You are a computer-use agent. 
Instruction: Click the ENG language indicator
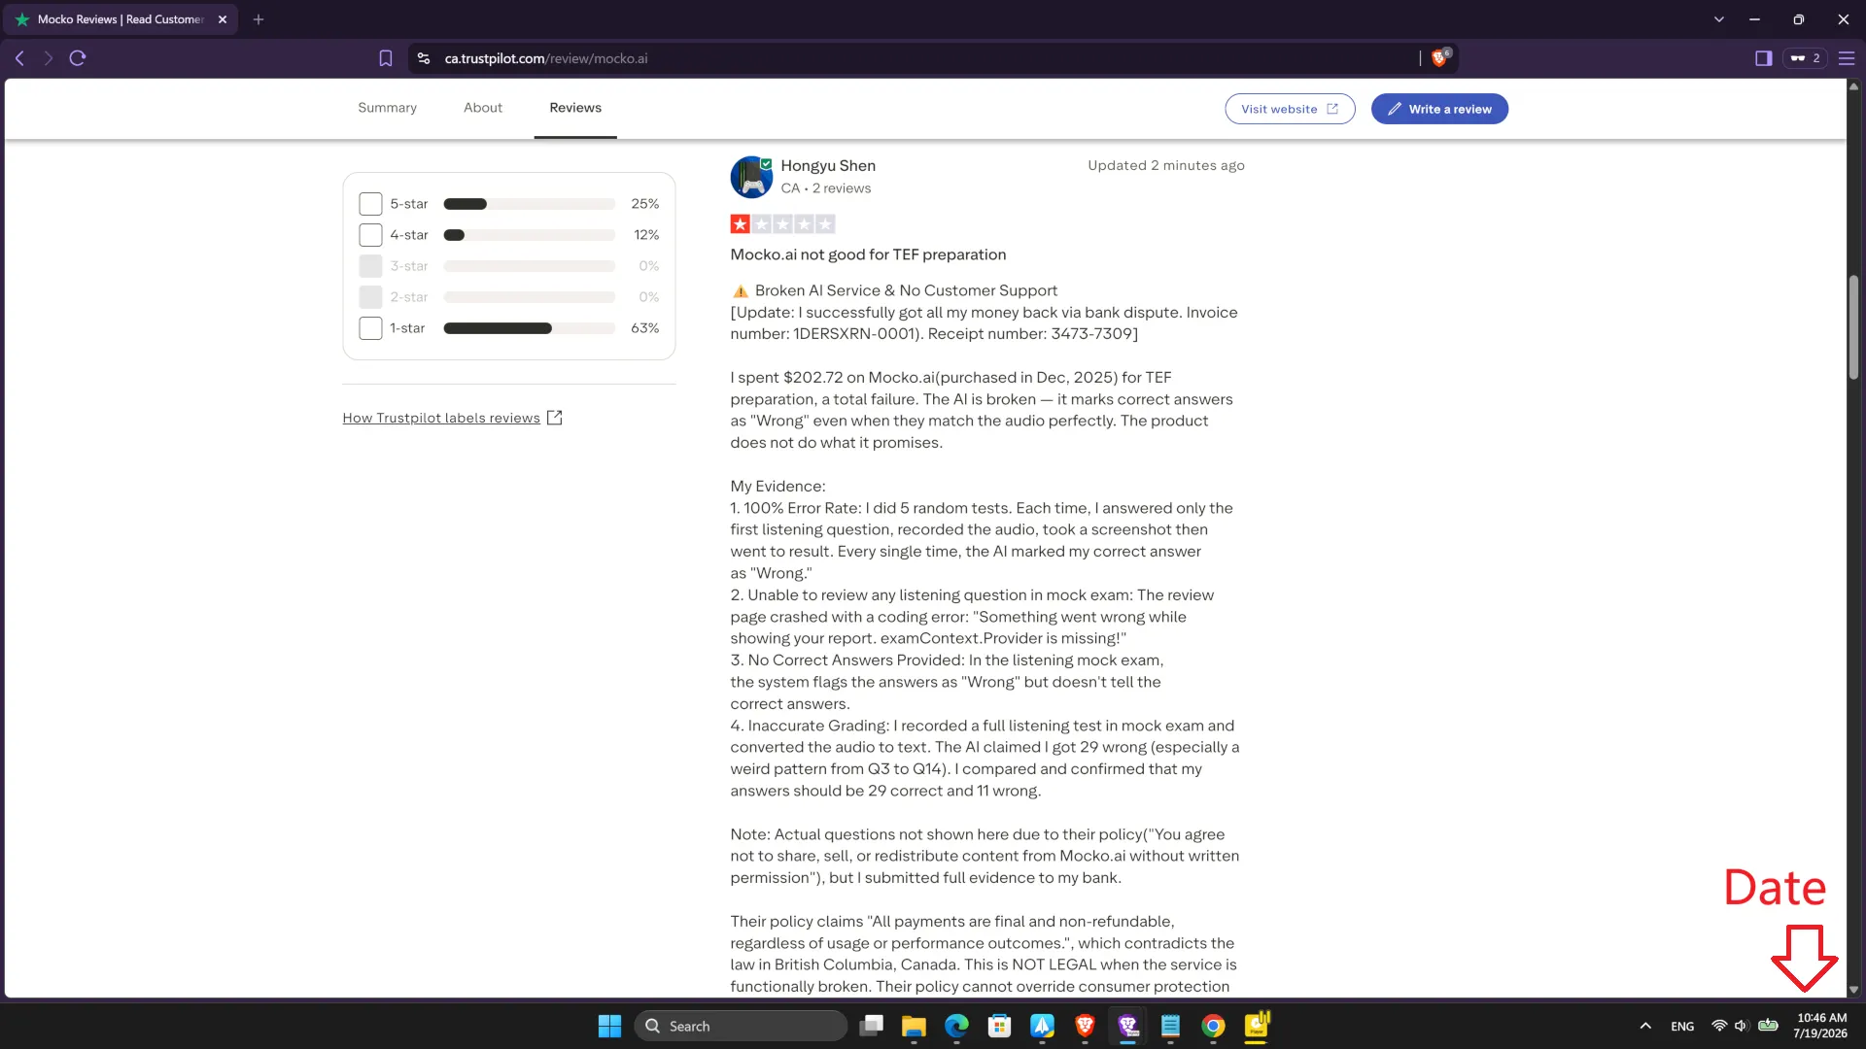click(x=1682, y=1027)
